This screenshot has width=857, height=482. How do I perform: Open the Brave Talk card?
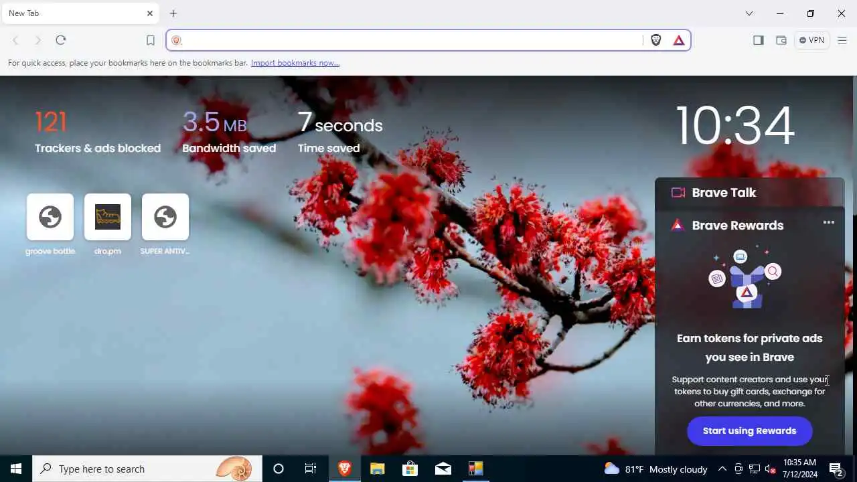(749, 193)
